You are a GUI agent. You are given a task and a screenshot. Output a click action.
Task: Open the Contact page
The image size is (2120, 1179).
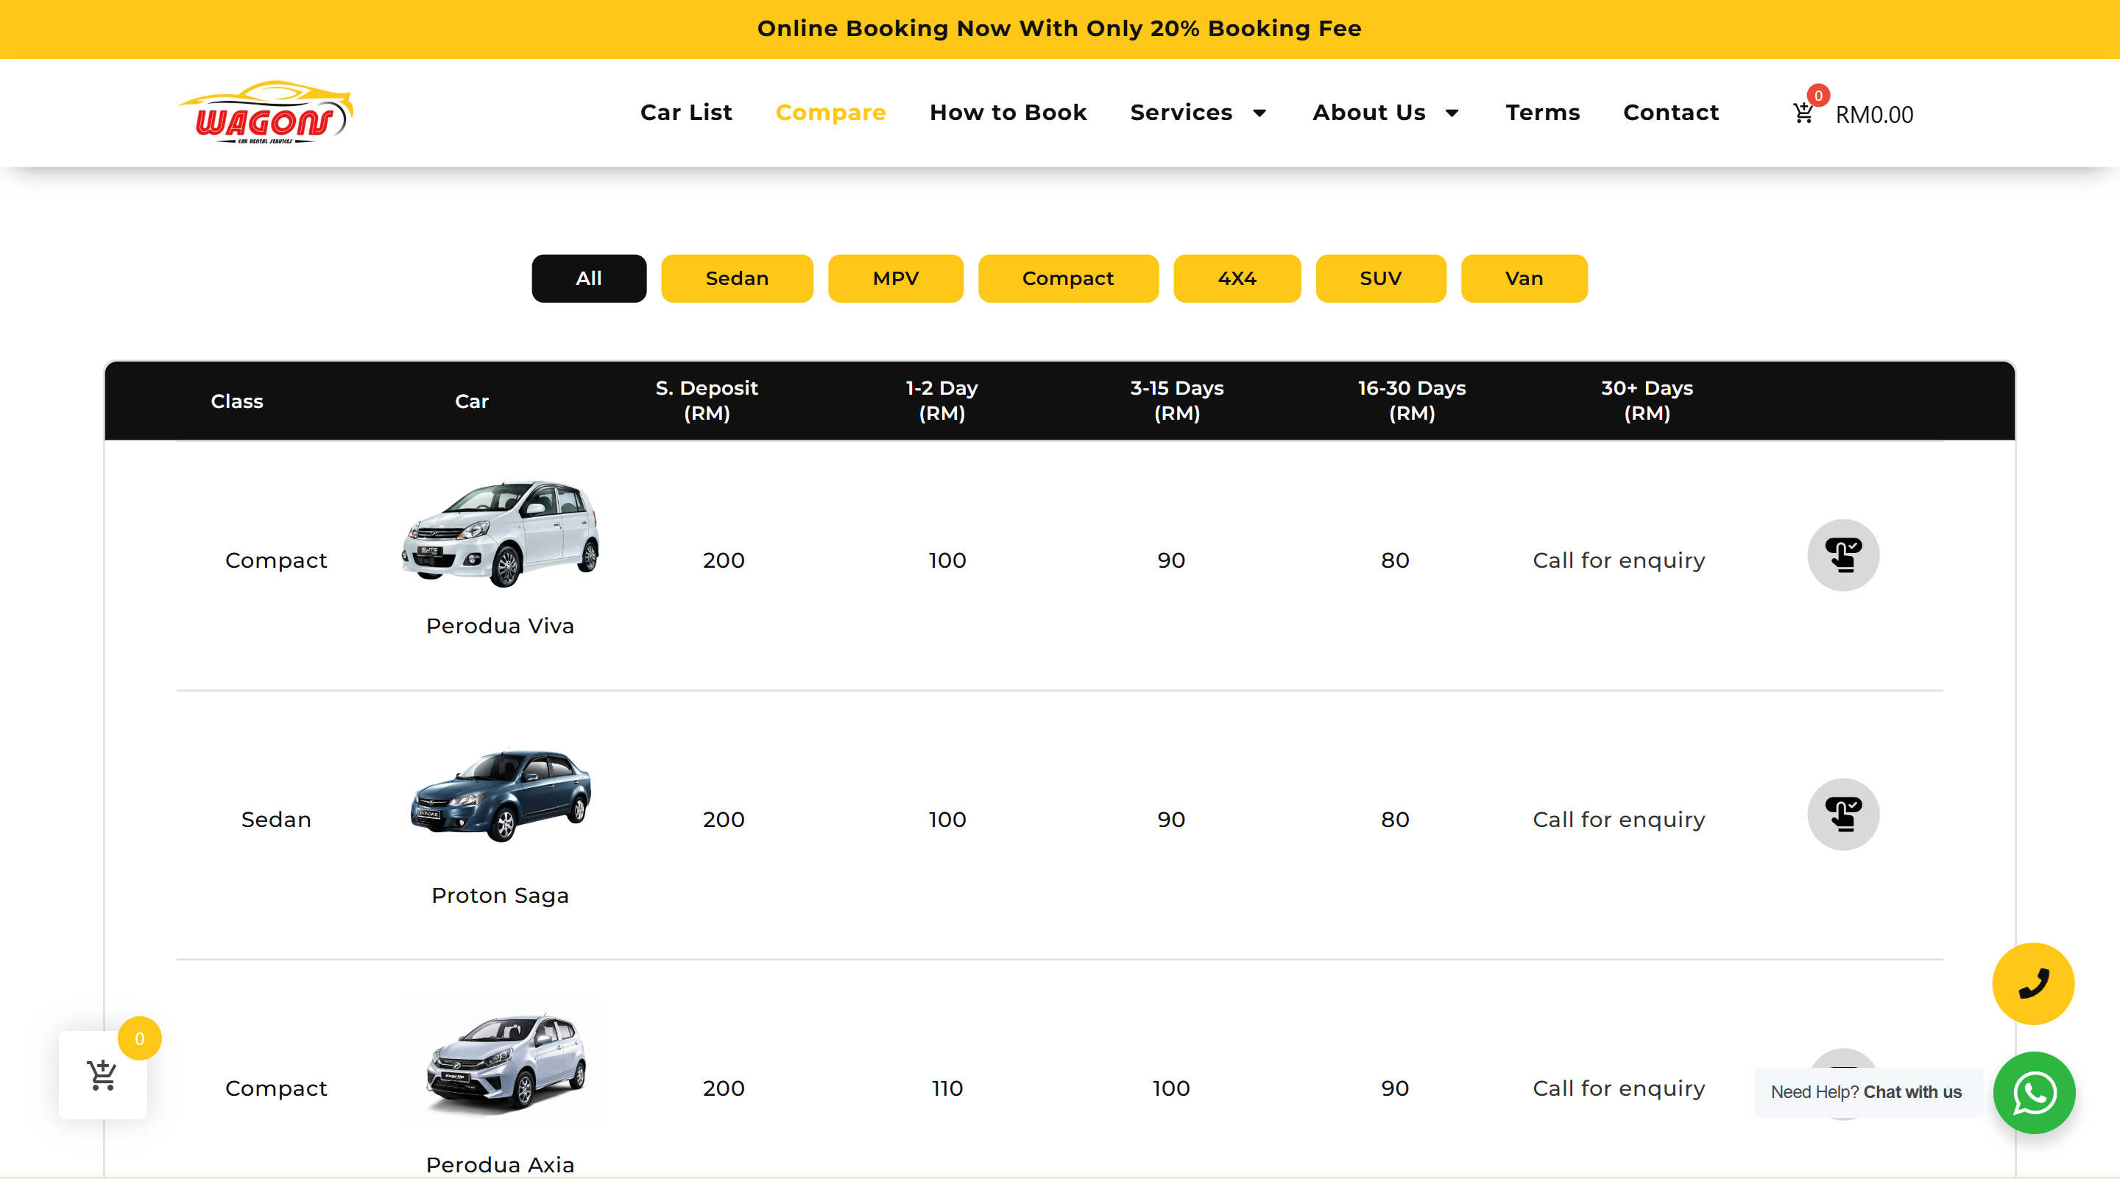(1671, 113)
